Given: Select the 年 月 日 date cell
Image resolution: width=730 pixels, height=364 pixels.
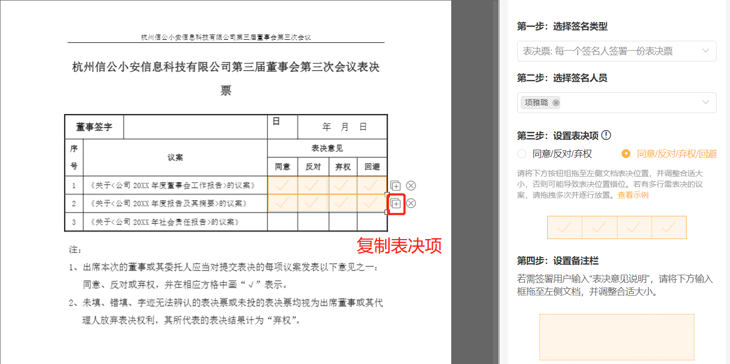Looking at the screenshot, I should (x=342, y=127).
